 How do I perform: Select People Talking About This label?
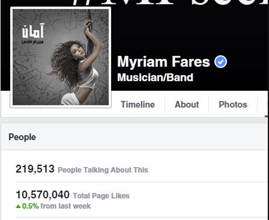pos(103,170)
